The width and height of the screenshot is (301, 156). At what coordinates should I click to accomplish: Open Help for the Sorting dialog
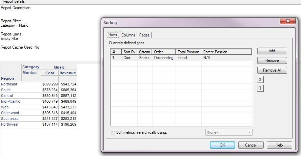[279, 145]
